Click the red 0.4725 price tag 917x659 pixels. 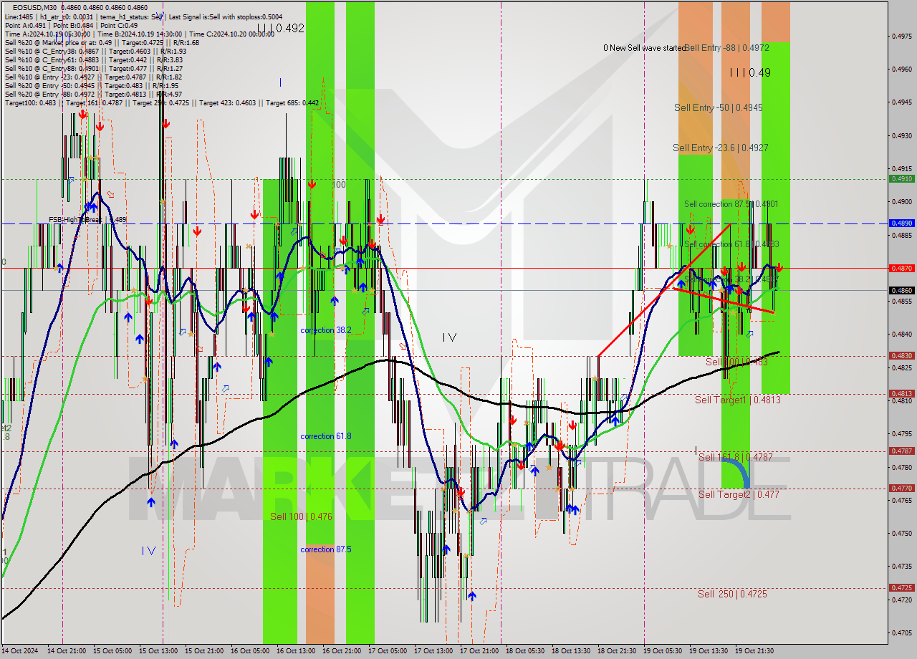(901, 587)
